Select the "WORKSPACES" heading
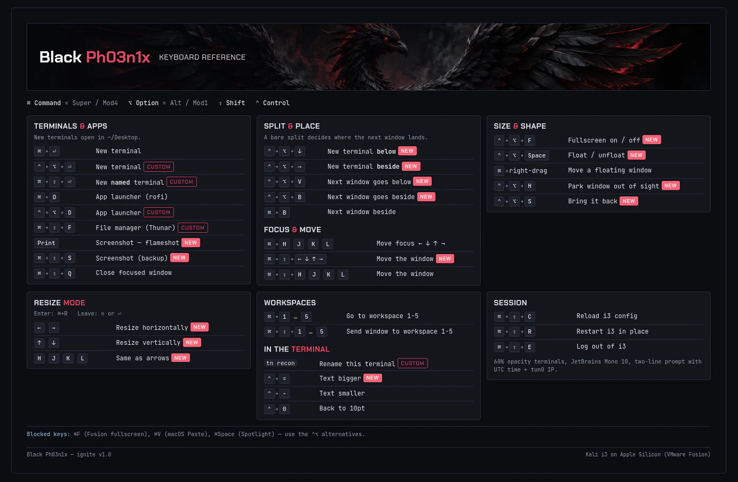This screenshot has width=738, height=482. 290,303
